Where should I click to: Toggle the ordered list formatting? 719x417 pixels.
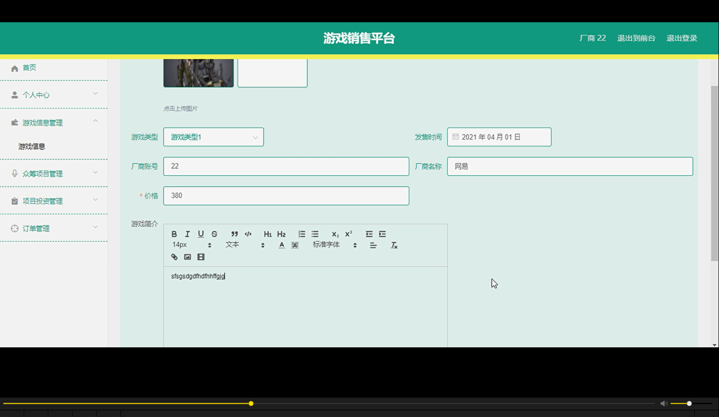tap(301, 234)
